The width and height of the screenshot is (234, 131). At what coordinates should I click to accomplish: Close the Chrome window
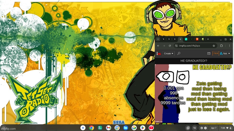tap(230, 39)
